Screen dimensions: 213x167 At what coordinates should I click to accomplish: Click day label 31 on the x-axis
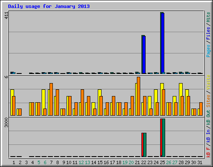[x=200, y=162]
